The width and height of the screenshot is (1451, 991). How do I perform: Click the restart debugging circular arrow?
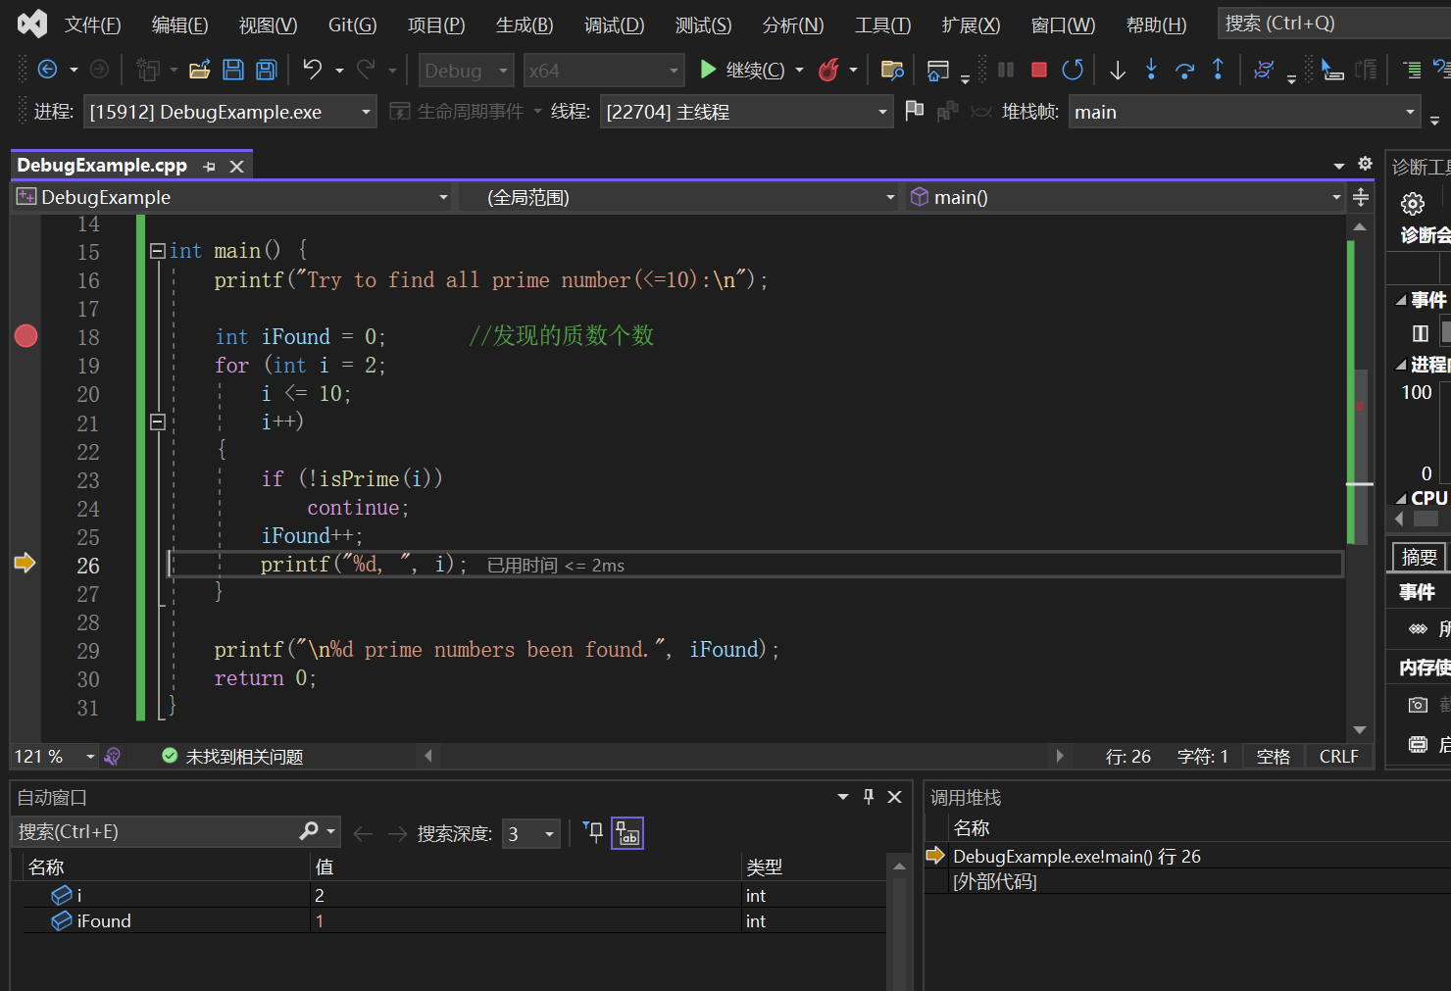point(1073,70)
